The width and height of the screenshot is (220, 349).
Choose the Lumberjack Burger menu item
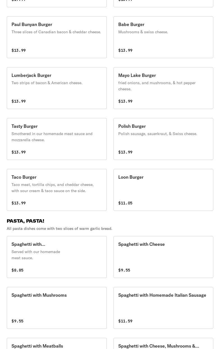pyautogui.click(x=57, y=88)
